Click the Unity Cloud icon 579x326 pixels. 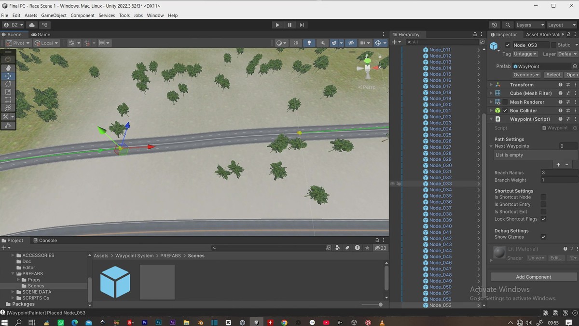[x=32, y=25]
